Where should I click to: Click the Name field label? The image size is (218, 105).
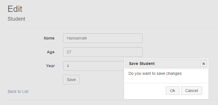(49, 38)
